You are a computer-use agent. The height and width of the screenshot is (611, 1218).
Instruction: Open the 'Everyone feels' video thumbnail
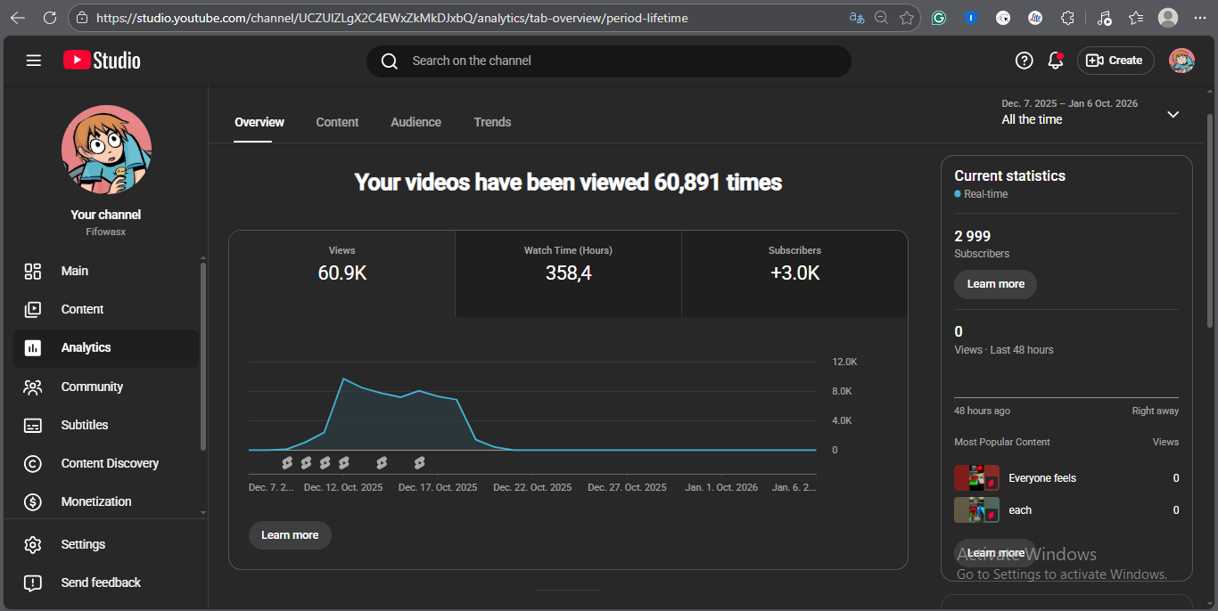[x=976, y=478]
